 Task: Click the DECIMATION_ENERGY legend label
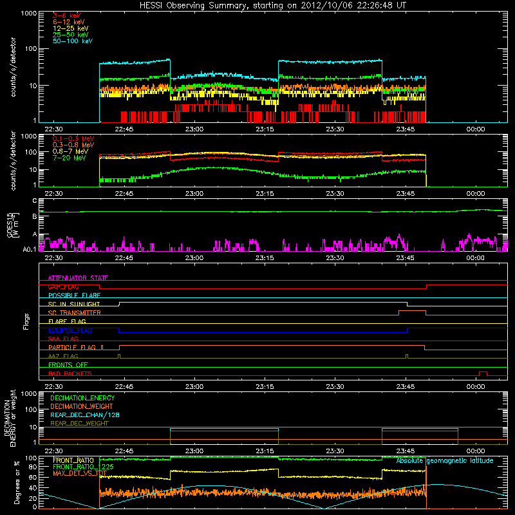(82, 398)
